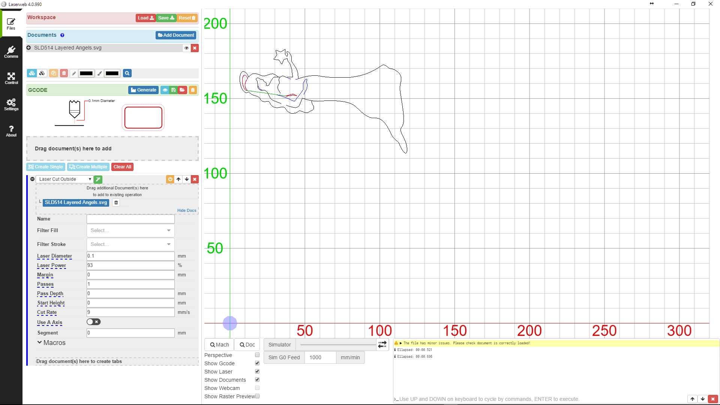Toggle the Show Laser checkbox
720x405 pixels.
pos(257,371)
